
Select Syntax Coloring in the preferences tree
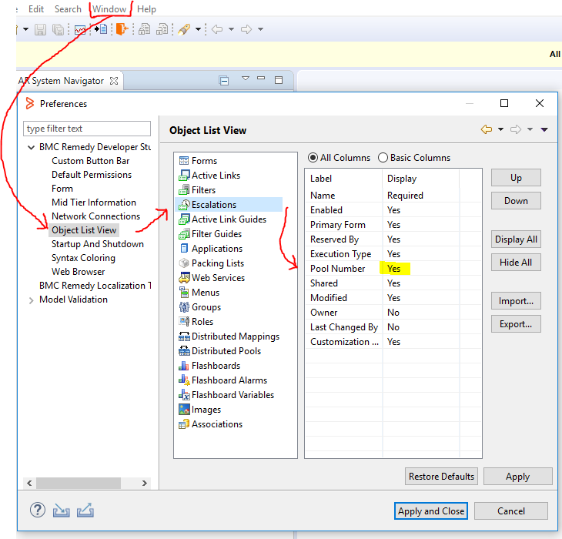pyautogui.click(x=83, y=258)
